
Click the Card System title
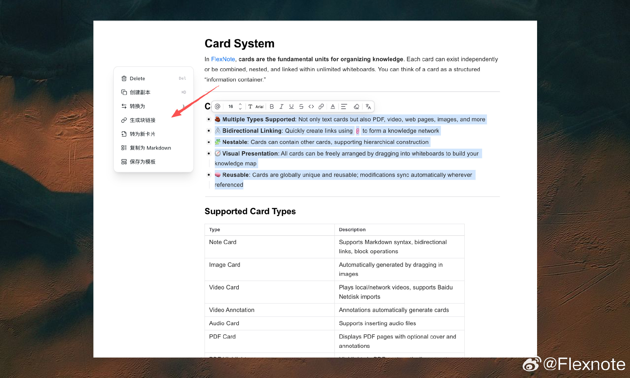pos(239,43)
